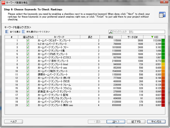Select keyword ホームページ制作 テンプレート
The width and height of the screenshot is (170, 128).
[53, 71]
